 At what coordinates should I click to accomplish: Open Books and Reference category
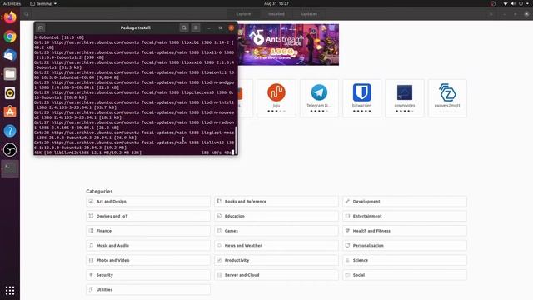coord(276,202)
